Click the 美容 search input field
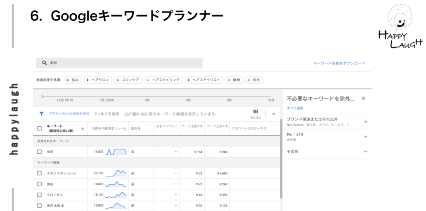Screen dimensions: 426x211 [119, 63]
